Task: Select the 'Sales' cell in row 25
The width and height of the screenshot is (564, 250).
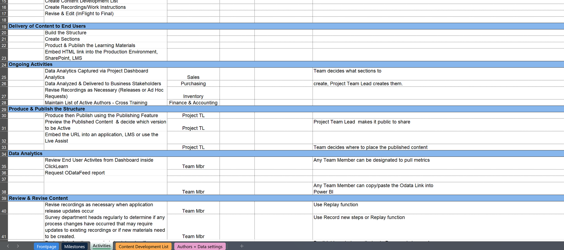Action: coord(193,77)
